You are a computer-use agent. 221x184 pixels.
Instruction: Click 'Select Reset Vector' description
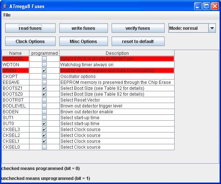click(x=117, y=100)
